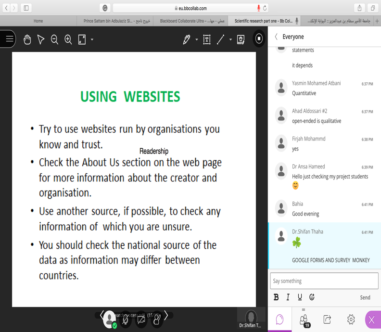Stop sharing the presentation content
Screen dimensions: 381x332
click(x=259, y=39)
